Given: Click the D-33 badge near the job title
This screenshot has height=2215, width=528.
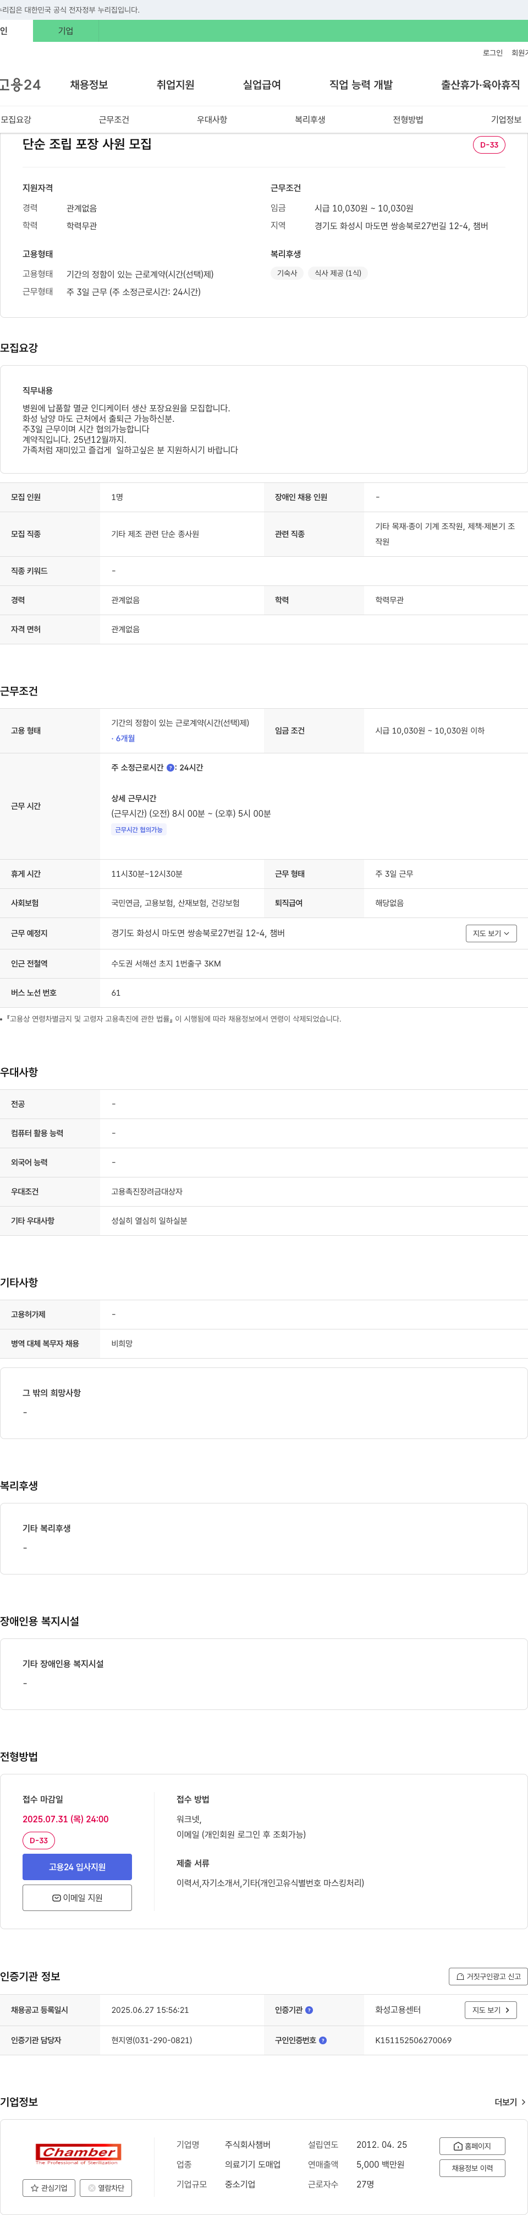Looking at the screenshot, I should pyautogui.click(x=490, y=144).
